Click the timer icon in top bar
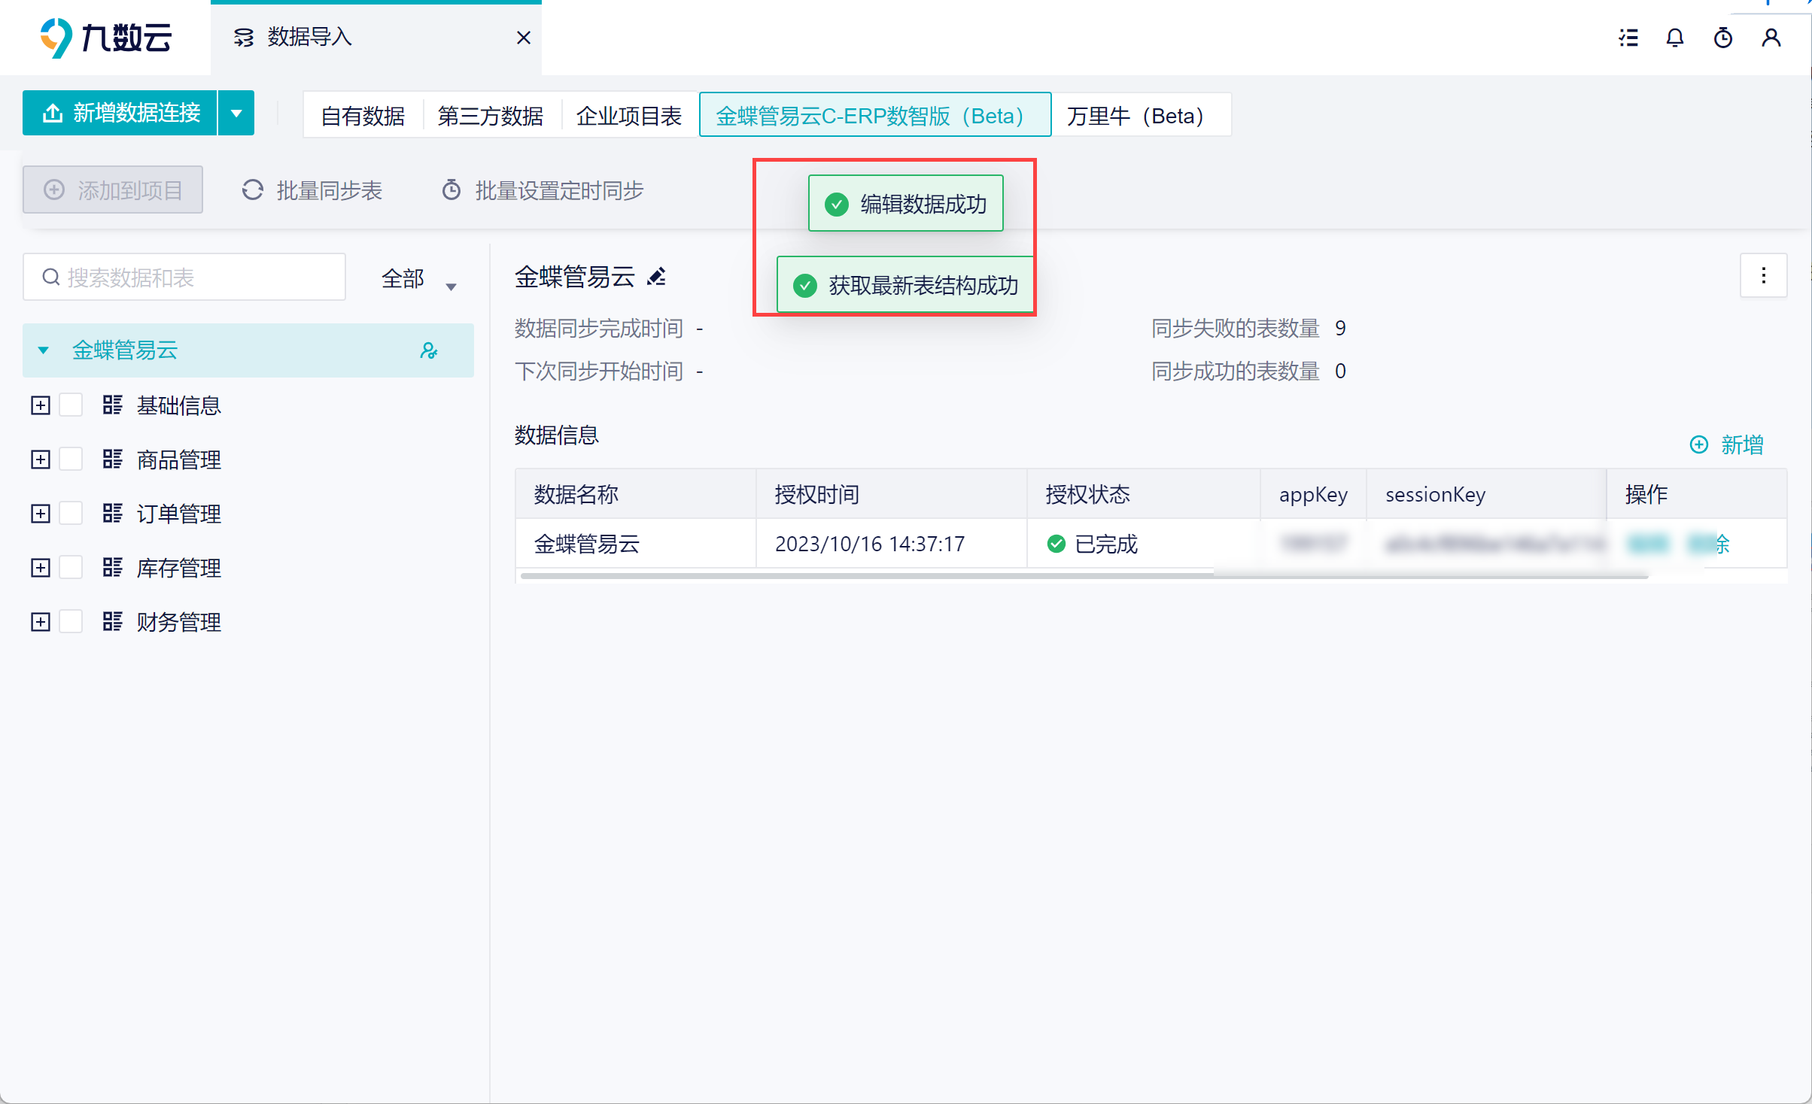 click(x=1723, y=38)
